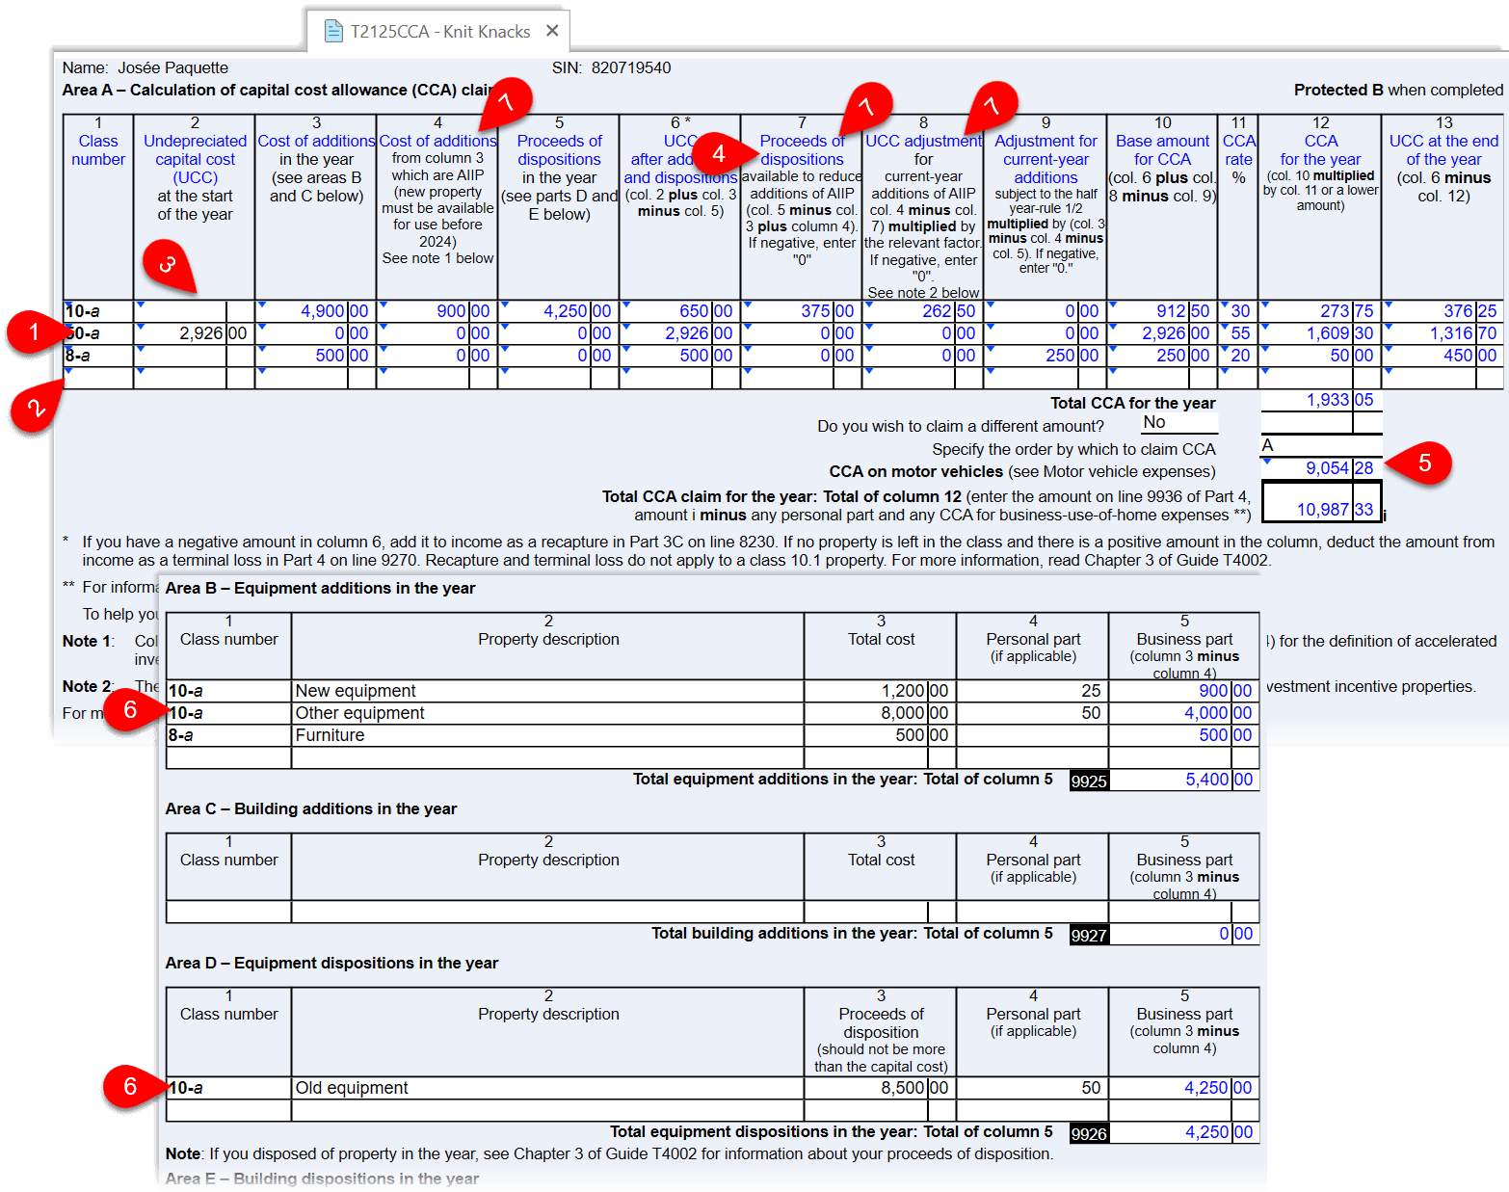Click the CCA rate cell showing 55
Screen dimensions: 1509x1192
[x=1238, y=333]
